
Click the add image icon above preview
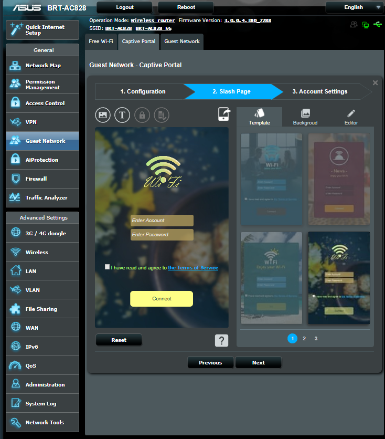point(103,114)
